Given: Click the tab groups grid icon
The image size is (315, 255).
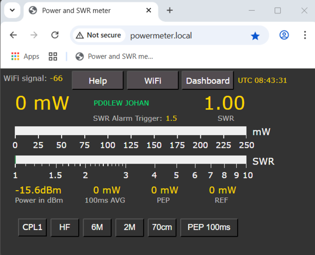Looking at the screenshot, I should click(x=53, y=57).
